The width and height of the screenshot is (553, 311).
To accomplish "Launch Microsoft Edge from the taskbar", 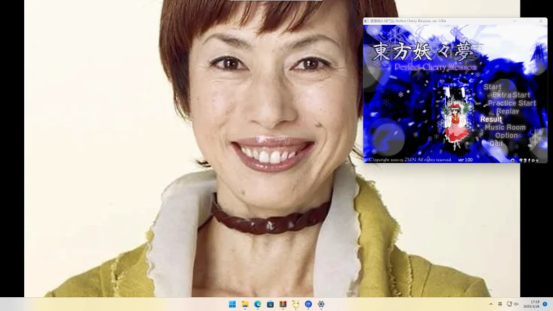I will click(x=257, y=304).
